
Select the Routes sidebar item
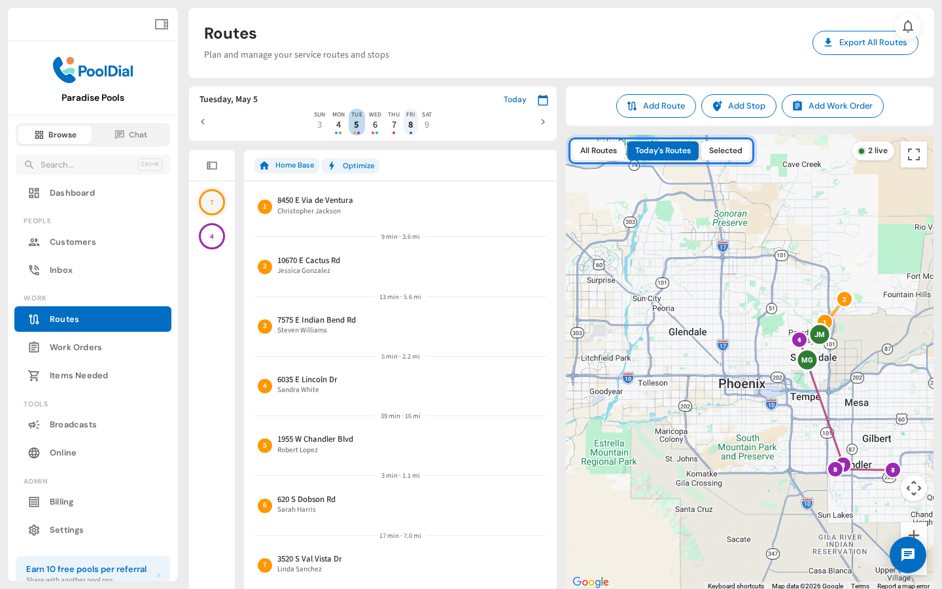pyautogui.click(x=93, y=319)
